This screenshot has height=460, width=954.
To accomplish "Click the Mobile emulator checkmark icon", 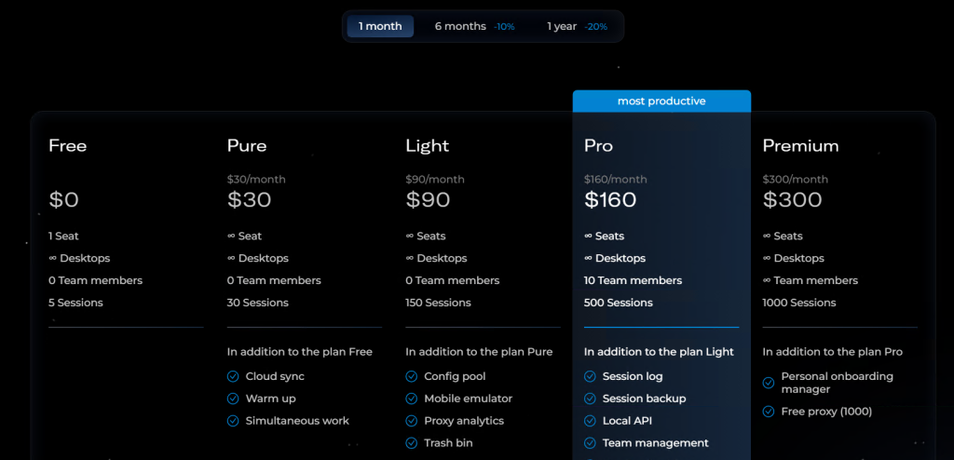I will click(412, 399).
